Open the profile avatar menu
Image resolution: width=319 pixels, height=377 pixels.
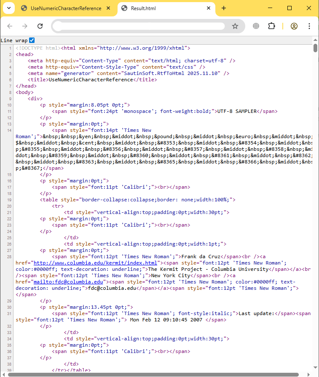point(294,26)
